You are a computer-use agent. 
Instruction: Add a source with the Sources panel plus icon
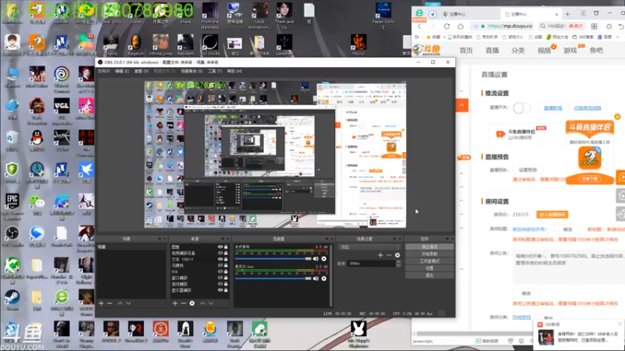coord(175,303)
